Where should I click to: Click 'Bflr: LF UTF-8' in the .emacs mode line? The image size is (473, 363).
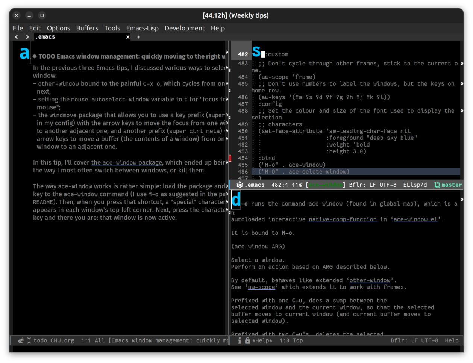pyautogui.click(x=373, y=185)
